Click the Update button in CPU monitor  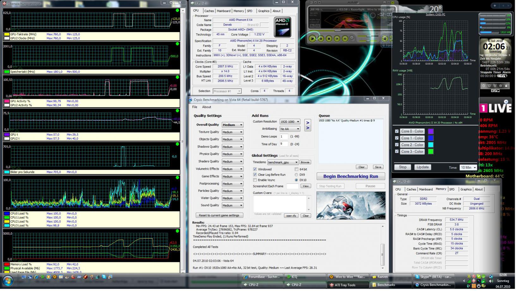click(422, 167)
